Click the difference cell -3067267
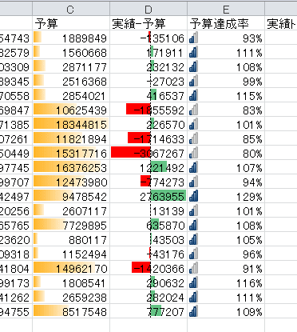Image resolution: width=297 pixels, height=332 pixels. coord(148,153)
